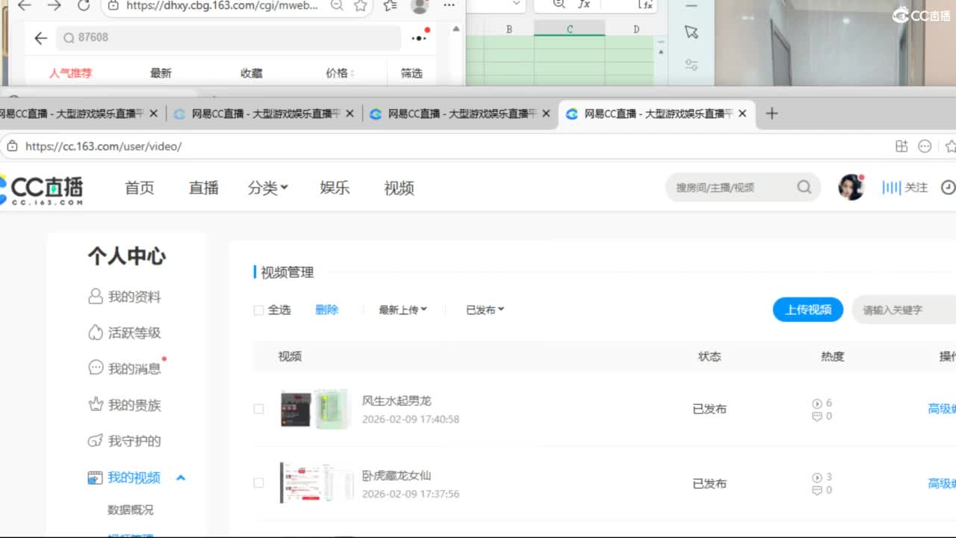Image resolution: width=956 pixels, height=538 pixels.
Task: Click the 我的消息 message icon in sidebar
Action: pyautogui.click(x=96, y=368)
